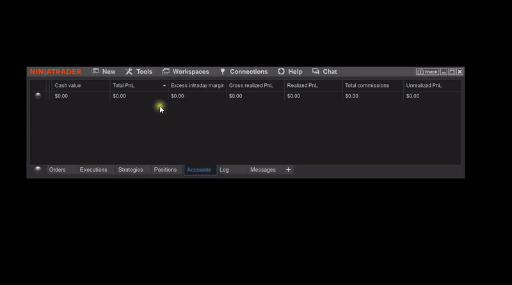
Task: Add a new tab with plus icon
Action: [x=288, y=170]
